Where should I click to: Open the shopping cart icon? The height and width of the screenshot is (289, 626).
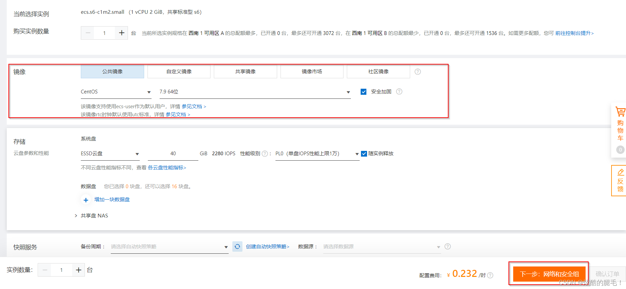point(620,112)
